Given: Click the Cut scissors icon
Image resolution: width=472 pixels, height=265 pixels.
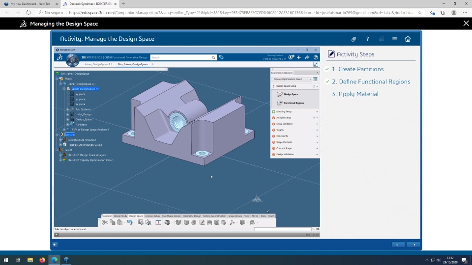Looking at the screenshot, I should pos(105,222).
